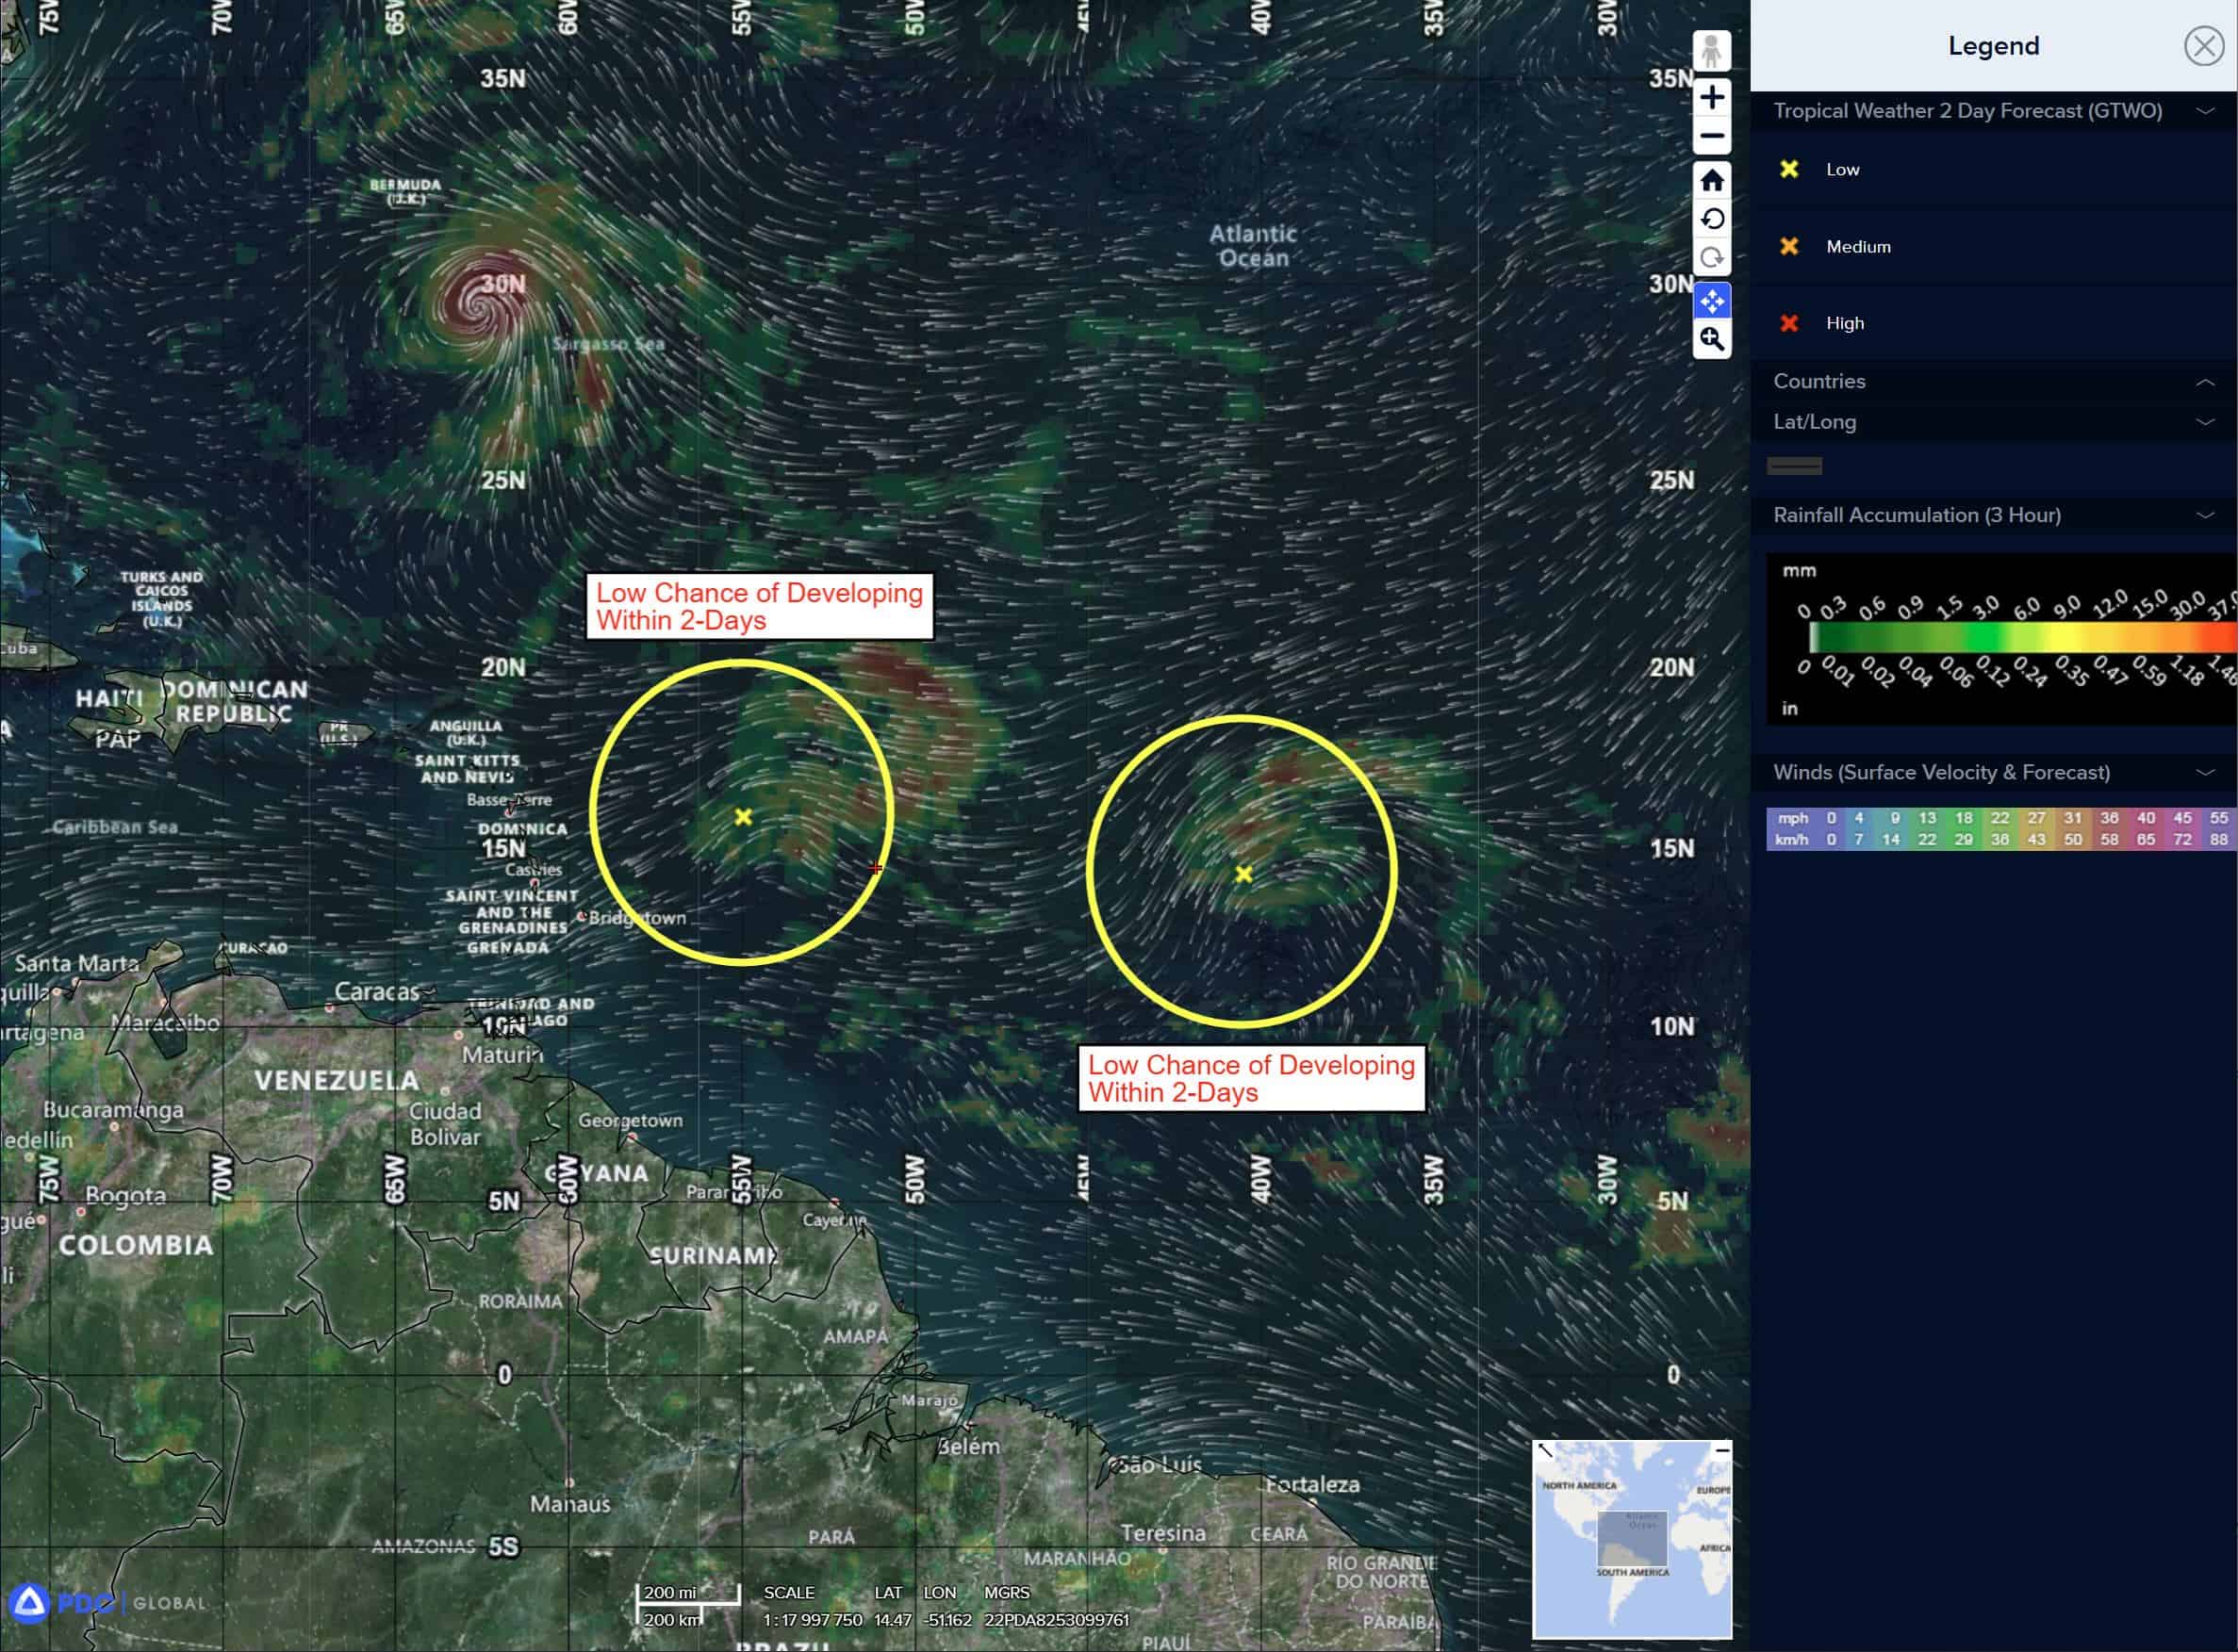Collapse Winds Surface Velocity section
Screen dimensions: 2238x1652
2205,772
